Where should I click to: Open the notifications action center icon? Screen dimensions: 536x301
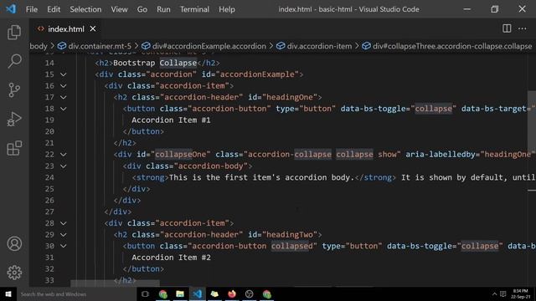pos(502,293)
